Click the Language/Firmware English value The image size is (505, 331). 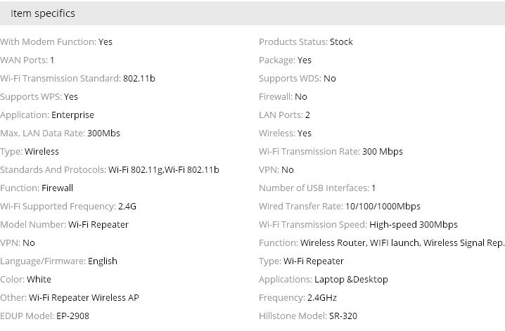click(x=103, y=261)
